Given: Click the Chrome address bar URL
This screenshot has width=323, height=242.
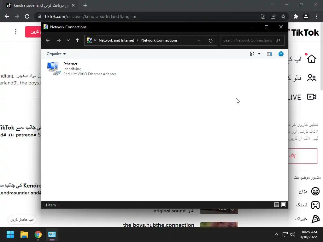Looking at the screenshot, I should [x=91, y=16].
